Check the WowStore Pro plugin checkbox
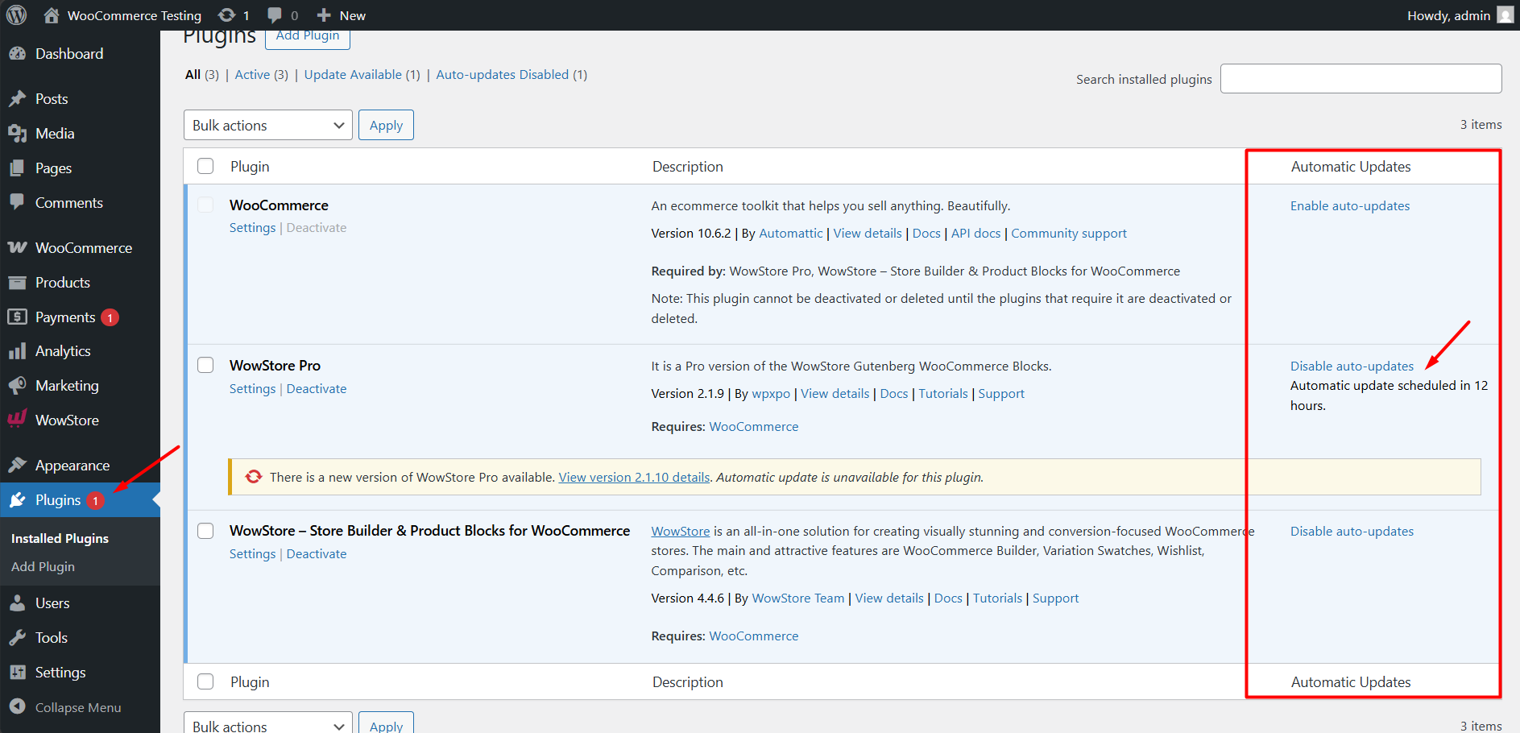 (205, 365)
